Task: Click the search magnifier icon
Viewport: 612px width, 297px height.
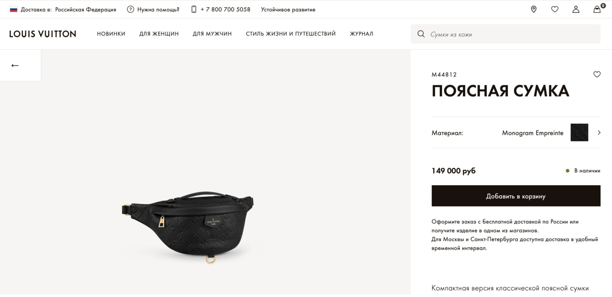Action: 421,34
